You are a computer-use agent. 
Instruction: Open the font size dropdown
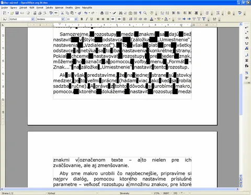point(76,19)
